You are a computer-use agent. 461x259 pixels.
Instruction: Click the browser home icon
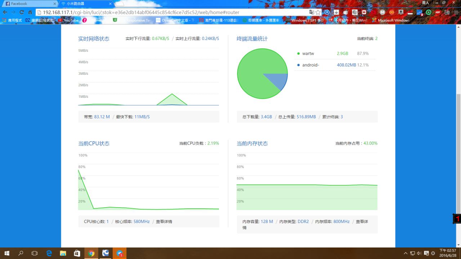coord(30,12)
